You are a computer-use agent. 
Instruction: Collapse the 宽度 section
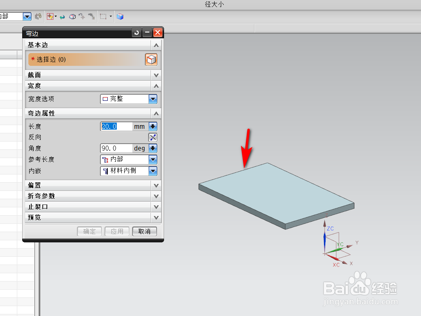[156, 86]
